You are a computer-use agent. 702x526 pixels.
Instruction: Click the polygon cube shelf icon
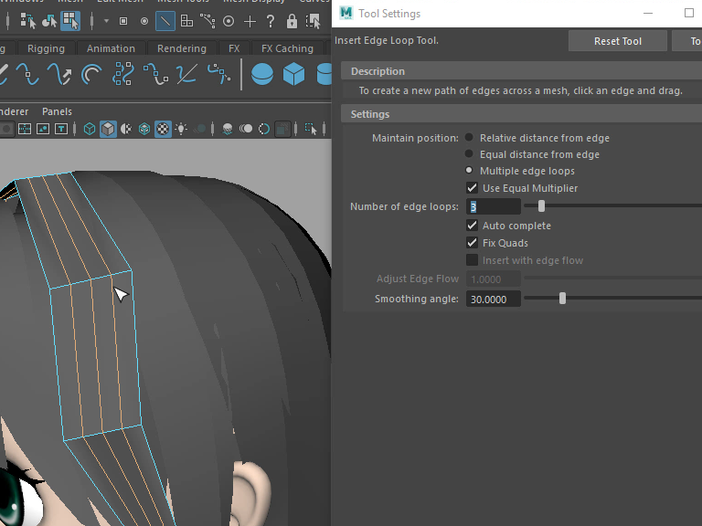coord(293,74)
